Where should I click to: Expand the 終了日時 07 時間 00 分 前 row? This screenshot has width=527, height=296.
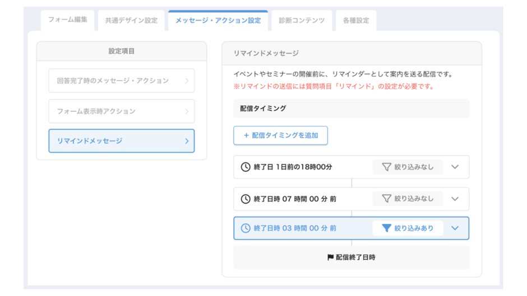[455, 199]
